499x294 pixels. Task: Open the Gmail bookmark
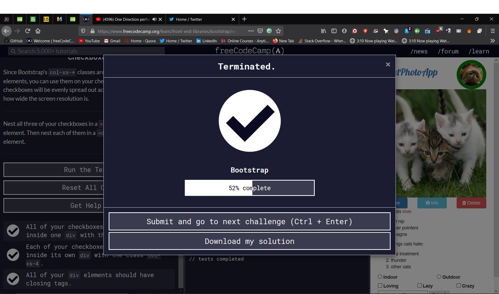tap(112, 41)
